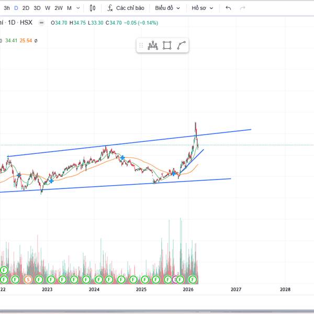Expand the more timeframes chevron after M
The height and width of the screenshot is (314, 314).
tap(78, 8)
